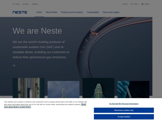Click the search magnifier icon
This screenshot has width=162, height=122.
pyautogui.click(x=131, y=4)
